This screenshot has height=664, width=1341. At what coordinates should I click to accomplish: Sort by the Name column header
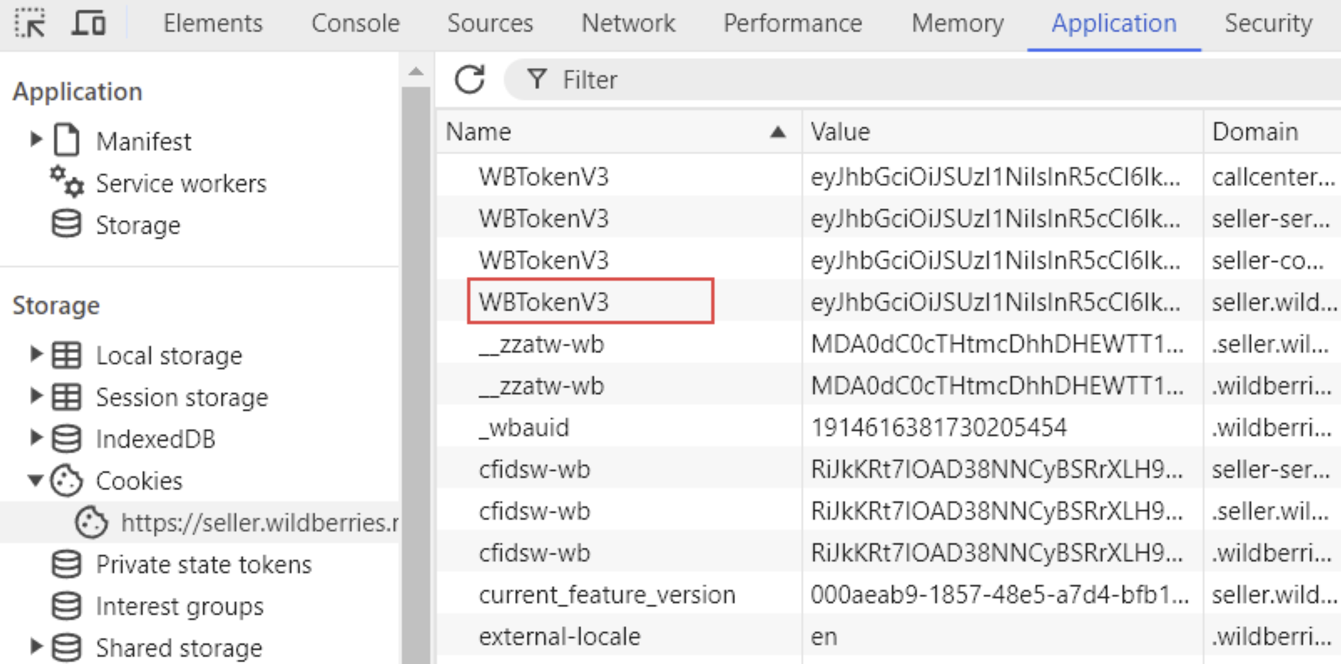(x=619, y=132)
